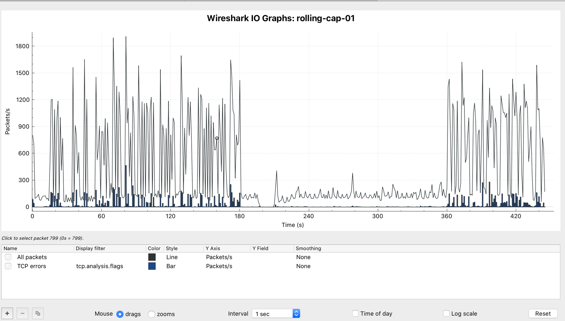Image resolution: width=565 pixels, height=321 pixels.
Task: Click the 180 tick on the time axis
Action: [240, 216]
